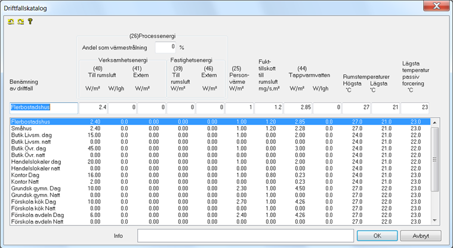This screenshot has width=453, height=248.
Task: Select the Butik Livsm. natt row
Action: coord(220,142)
